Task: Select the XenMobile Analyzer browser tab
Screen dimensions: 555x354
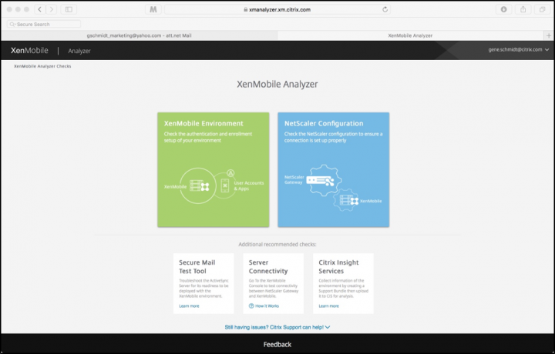Action: pyautogui.click(x=410, y=35)
